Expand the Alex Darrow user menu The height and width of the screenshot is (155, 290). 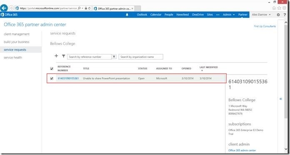[x=261, y=15]
